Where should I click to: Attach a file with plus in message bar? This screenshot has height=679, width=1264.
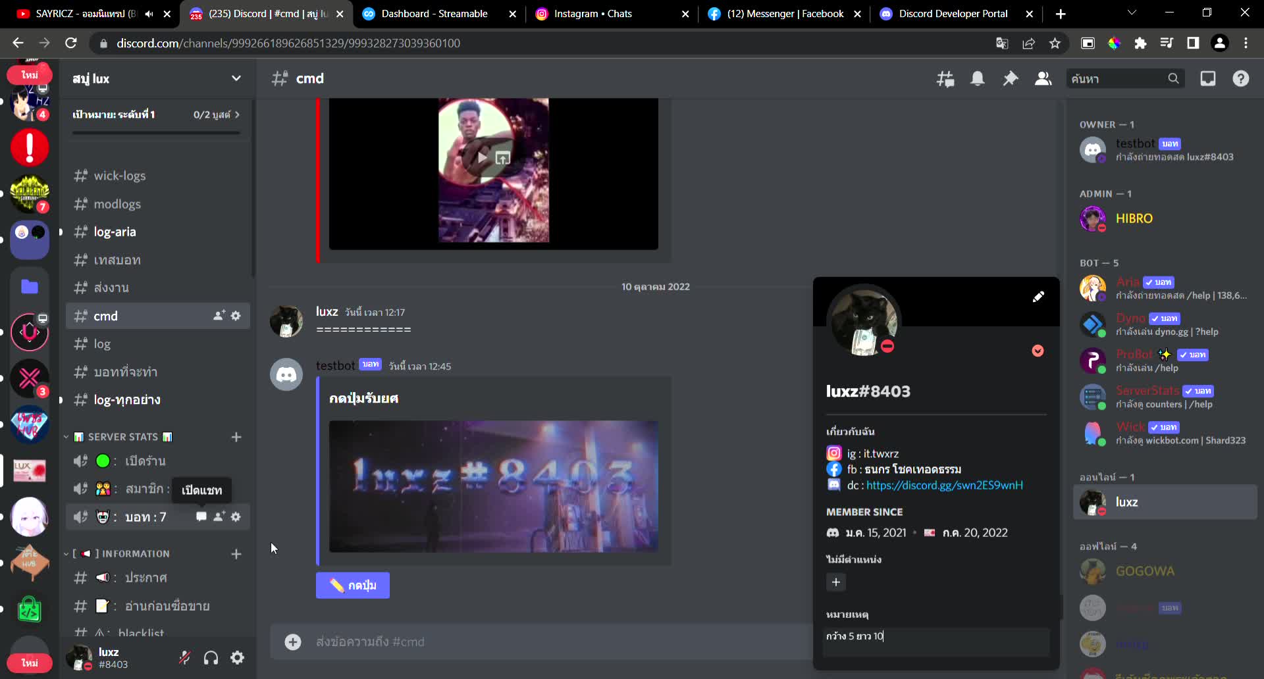click(292, 641)
